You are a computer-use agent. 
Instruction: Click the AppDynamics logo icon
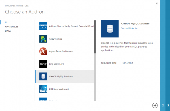click(x=43, y=39)
